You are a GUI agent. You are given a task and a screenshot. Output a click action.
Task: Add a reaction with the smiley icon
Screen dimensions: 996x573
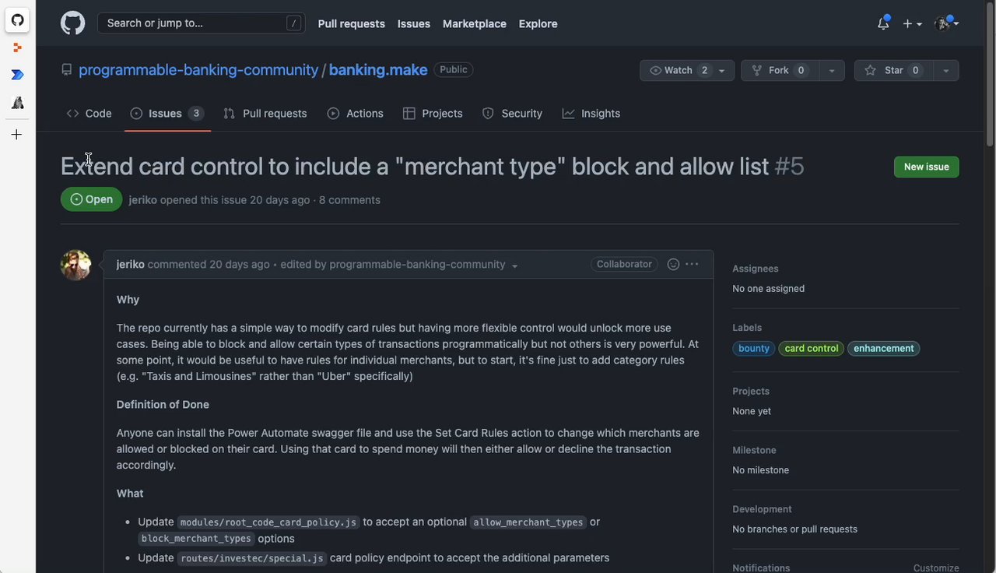(673, 264)
